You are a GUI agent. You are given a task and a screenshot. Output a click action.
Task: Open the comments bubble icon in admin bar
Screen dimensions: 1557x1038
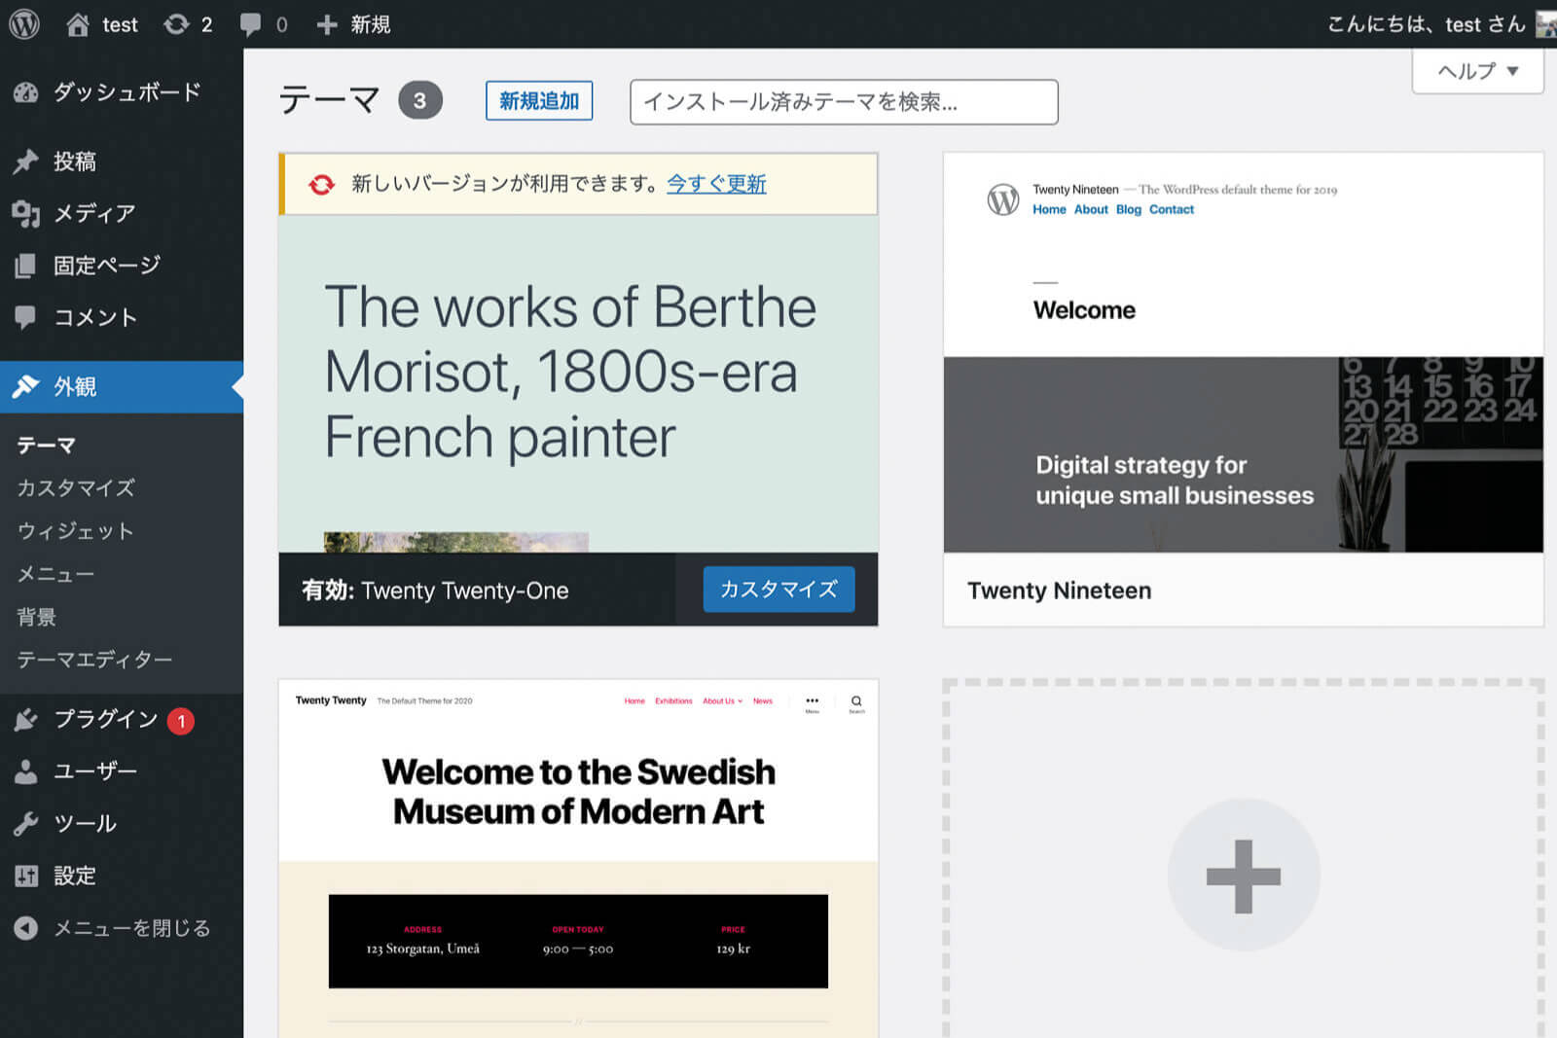point(251,25)
